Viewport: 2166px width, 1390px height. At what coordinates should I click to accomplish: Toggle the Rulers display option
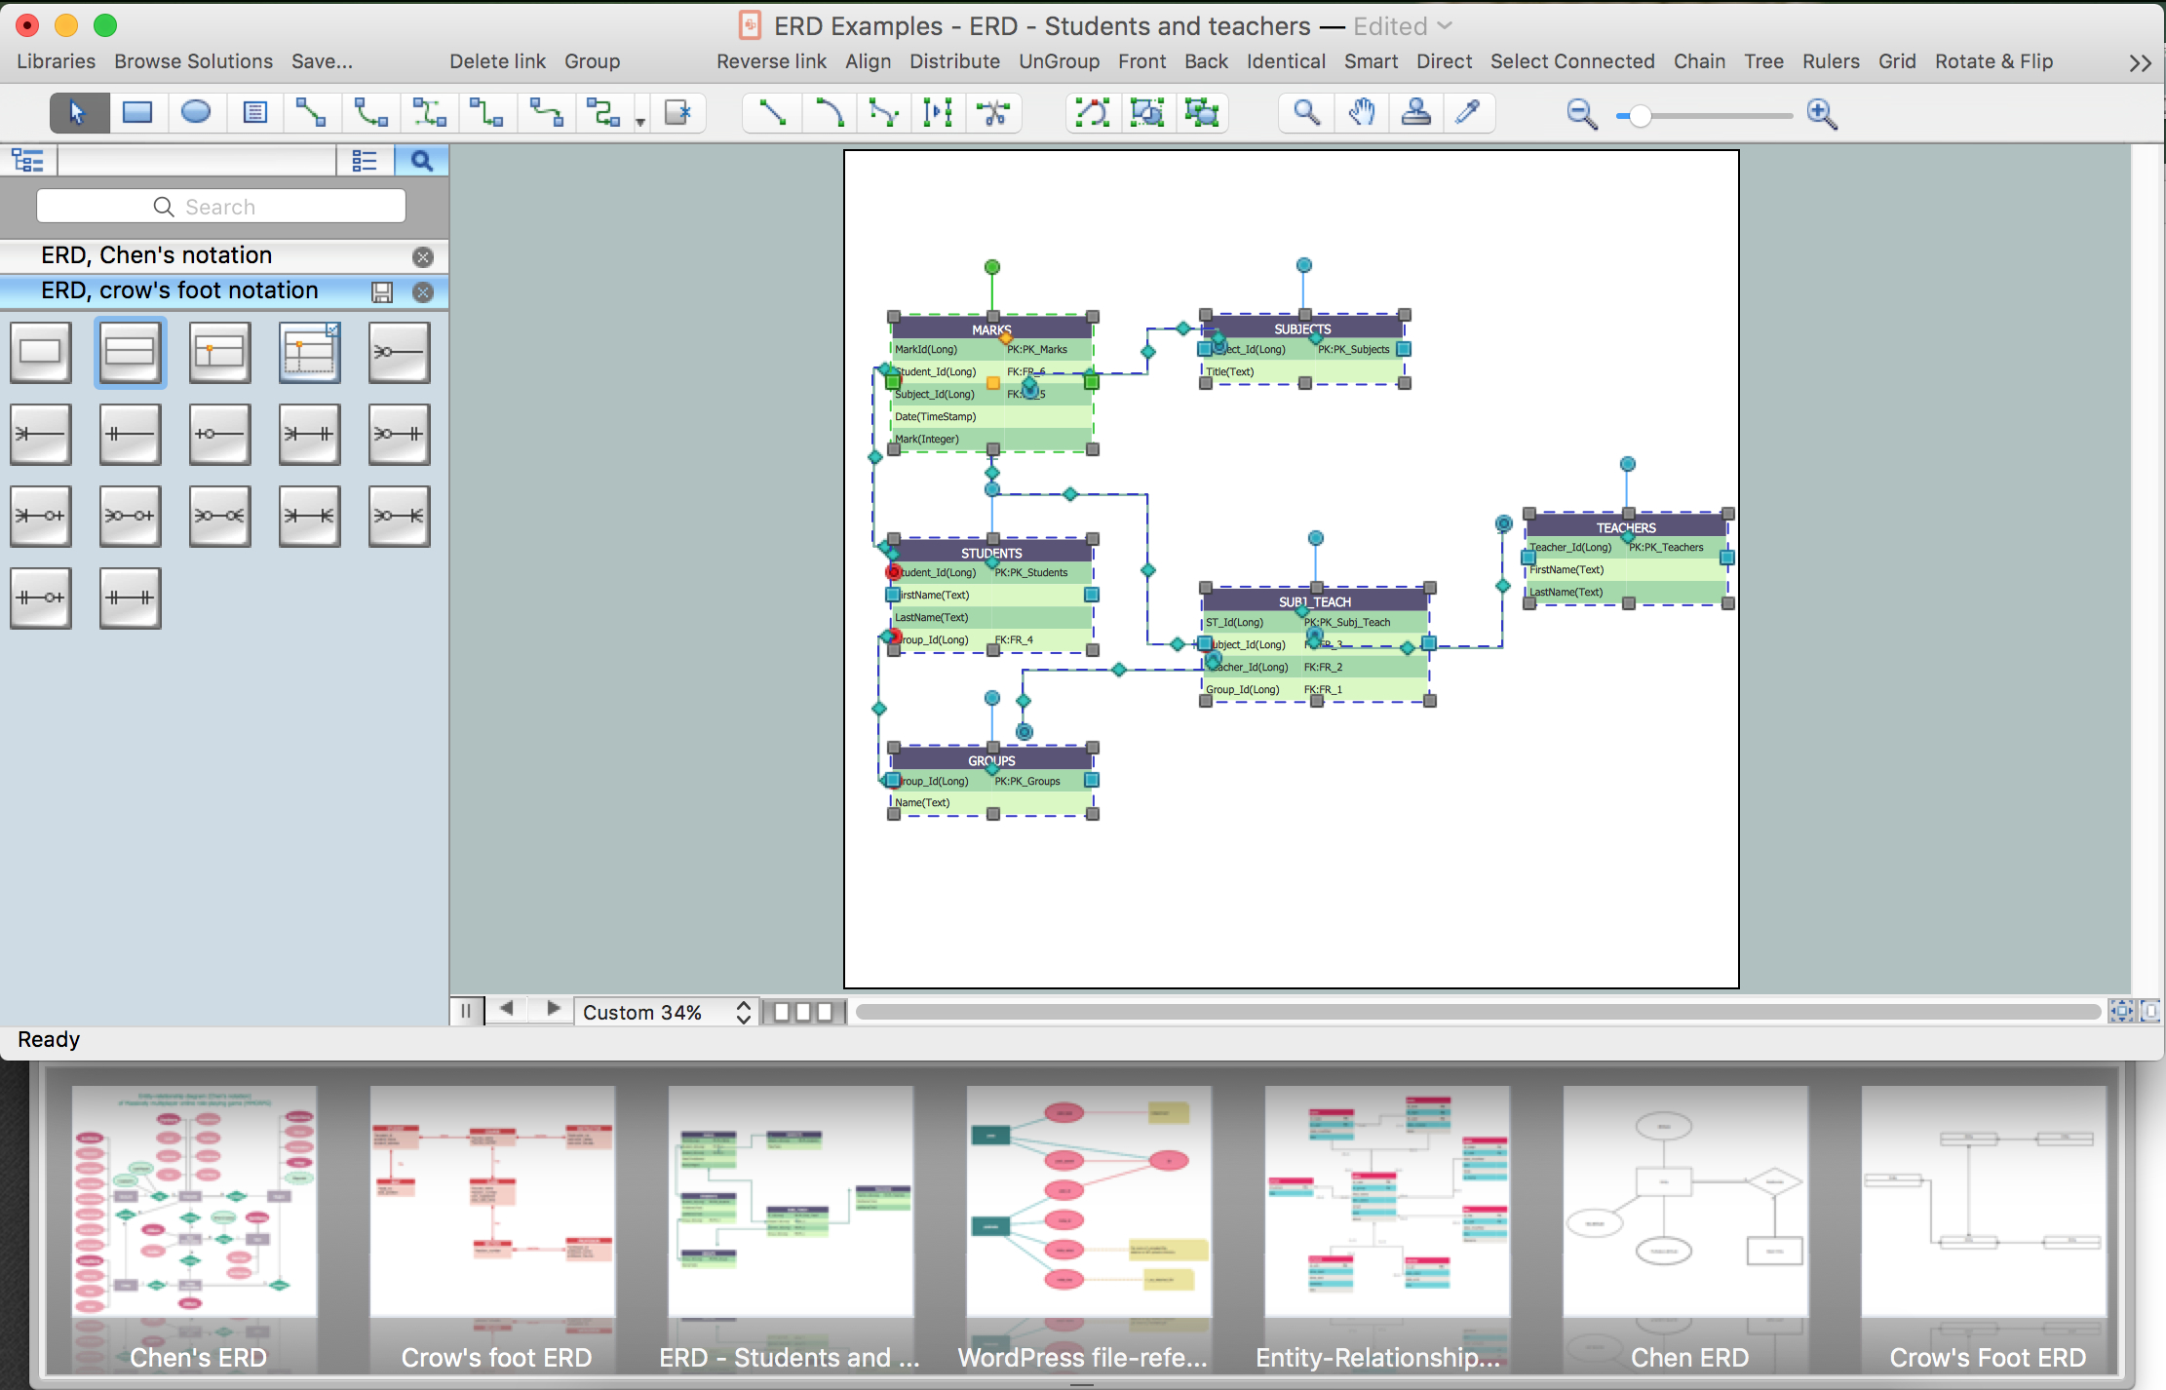click(x=1828, y=61)
